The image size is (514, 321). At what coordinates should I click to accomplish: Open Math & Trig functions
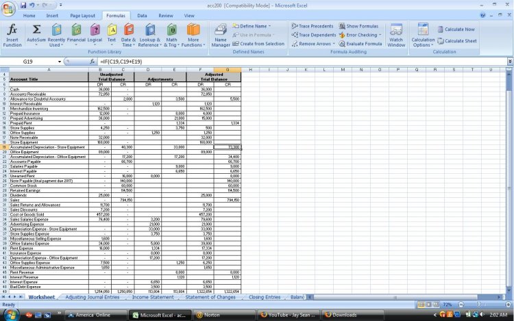click(x=171, y=34)
